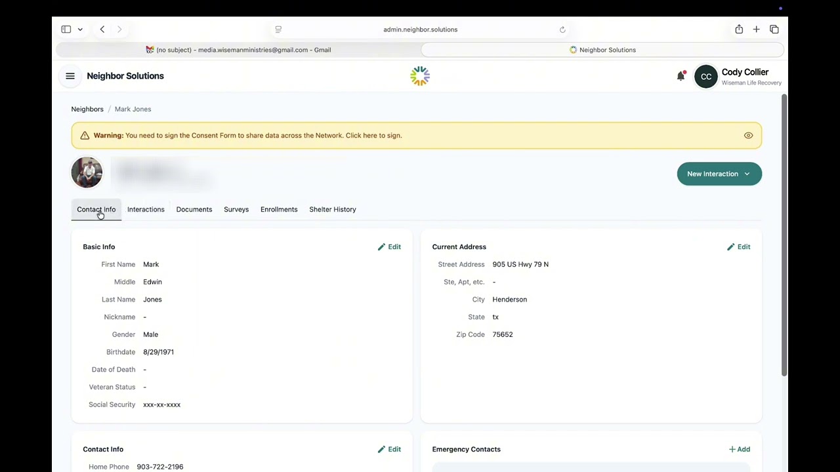Select the City value Henderson
Viewport: 840px width, 472px height.
(509, 300)
